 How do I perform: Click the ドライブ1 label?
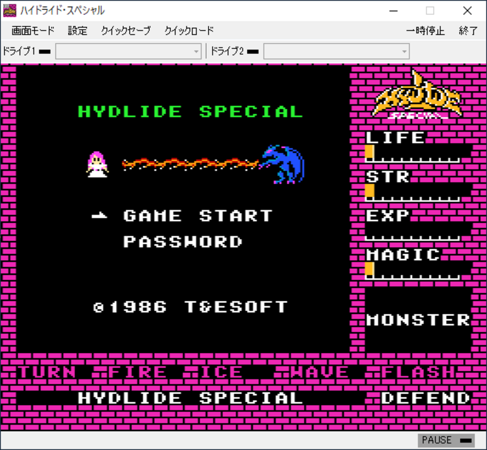[x=19, y=51]
